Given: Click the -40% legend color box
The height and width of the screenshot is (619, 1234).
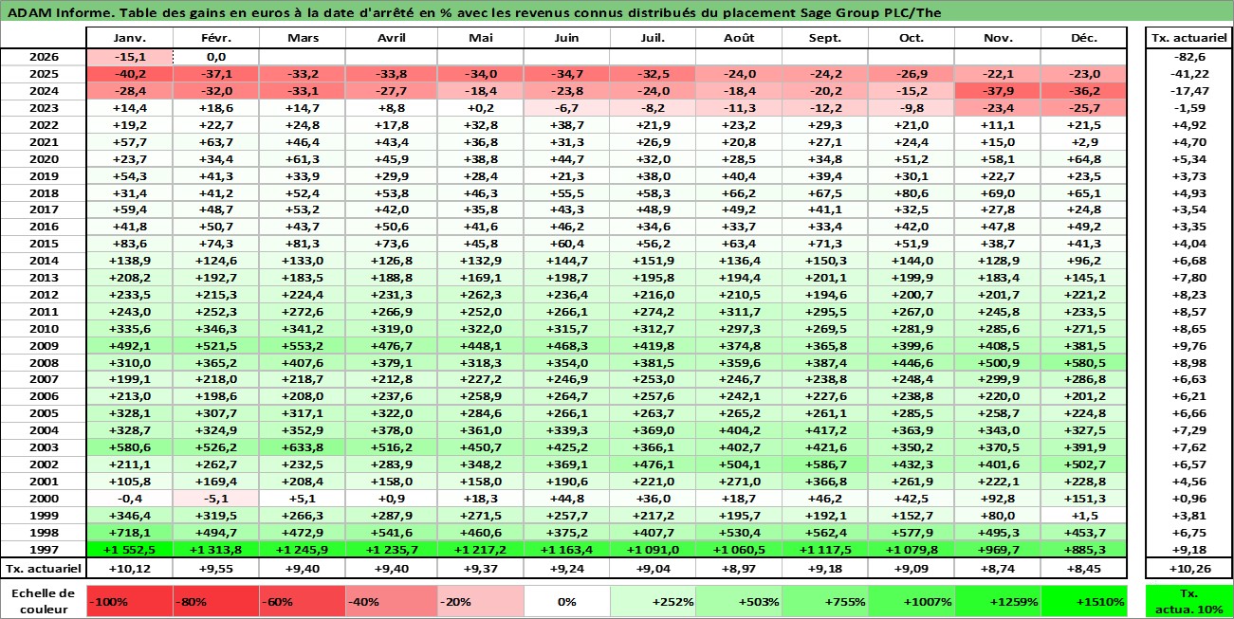Looking at the screenshot, I should [x=388, y=601].
